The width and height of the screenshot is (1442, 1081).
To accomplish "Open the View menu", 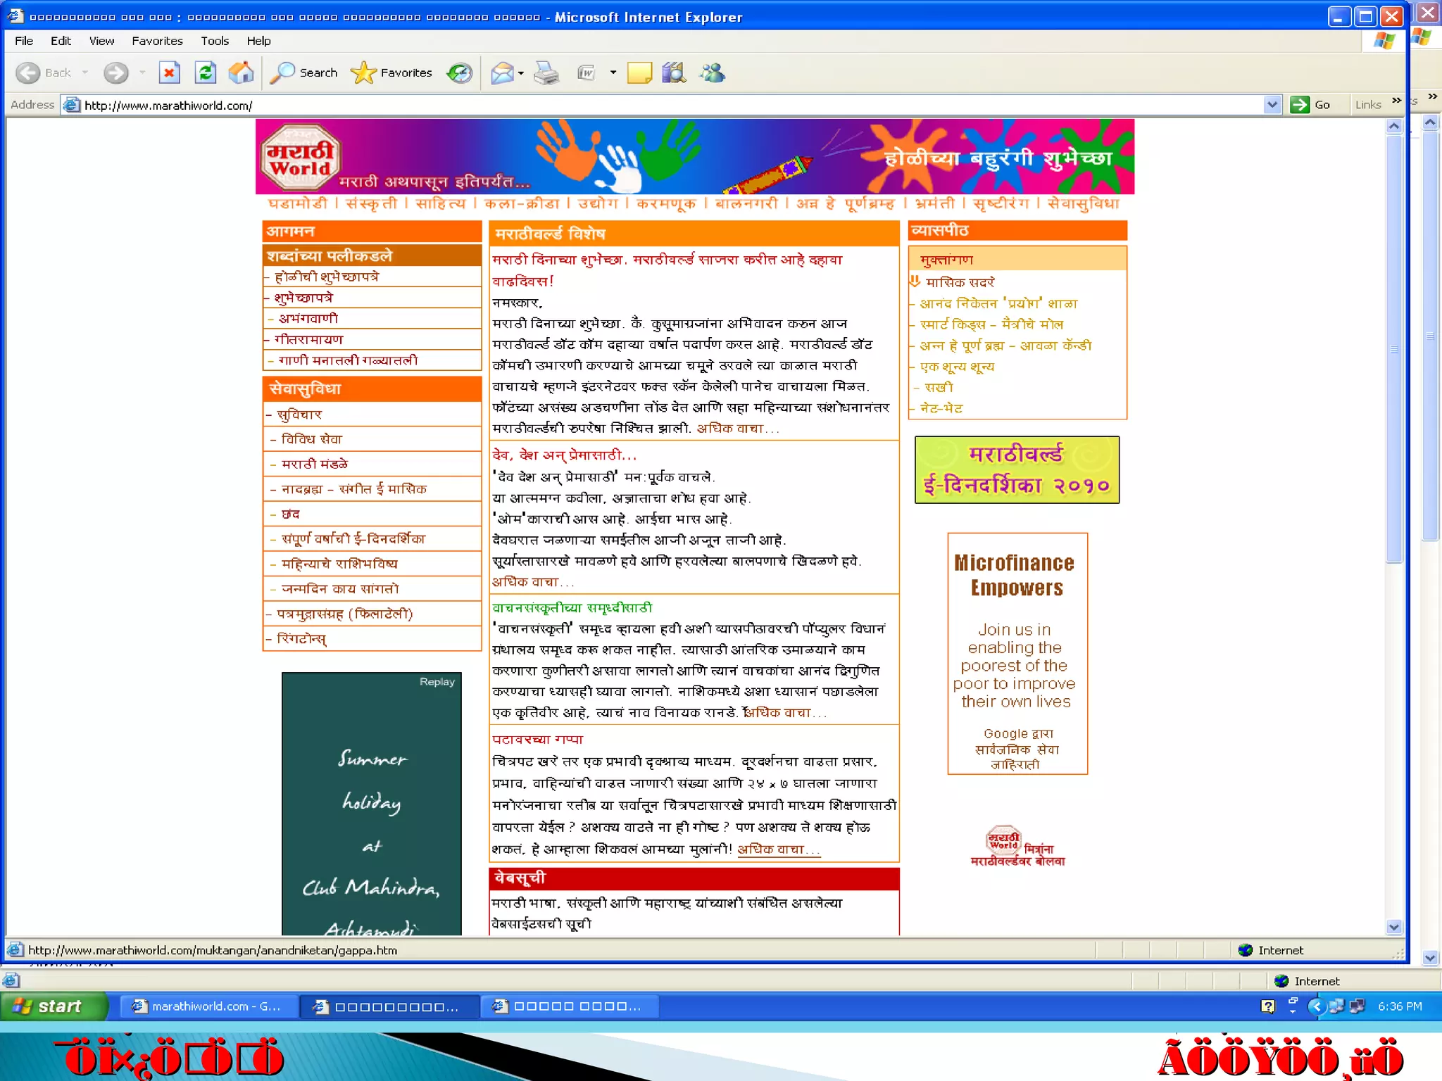I will pos(101,41).
